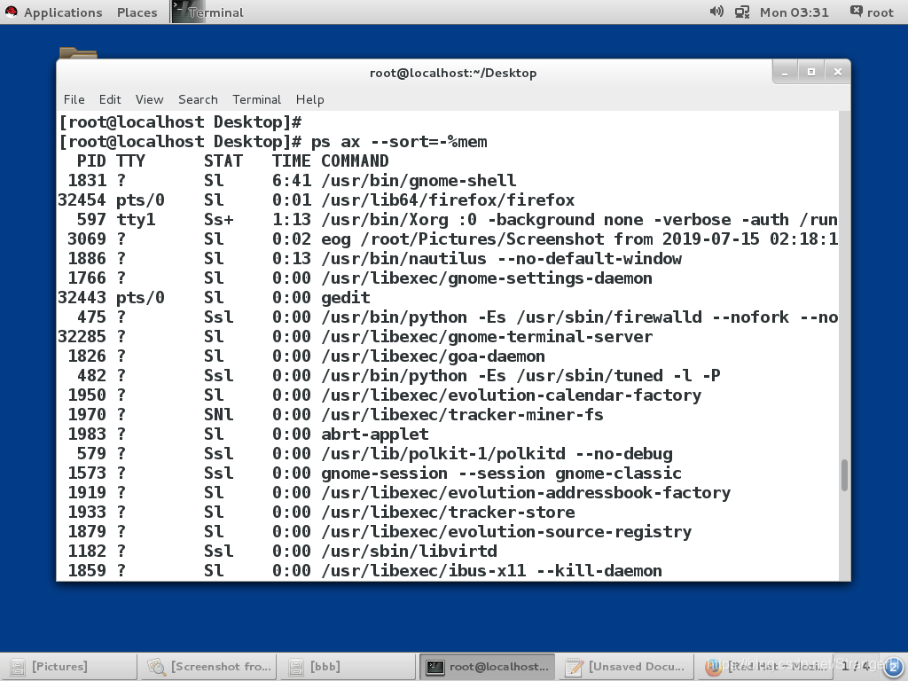Open the File menu in terminal
Screen dimensions: 908x681
(74, 99)
